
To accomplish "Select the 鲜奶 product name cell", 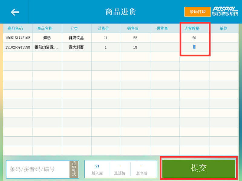I will (x=47, y=38).
